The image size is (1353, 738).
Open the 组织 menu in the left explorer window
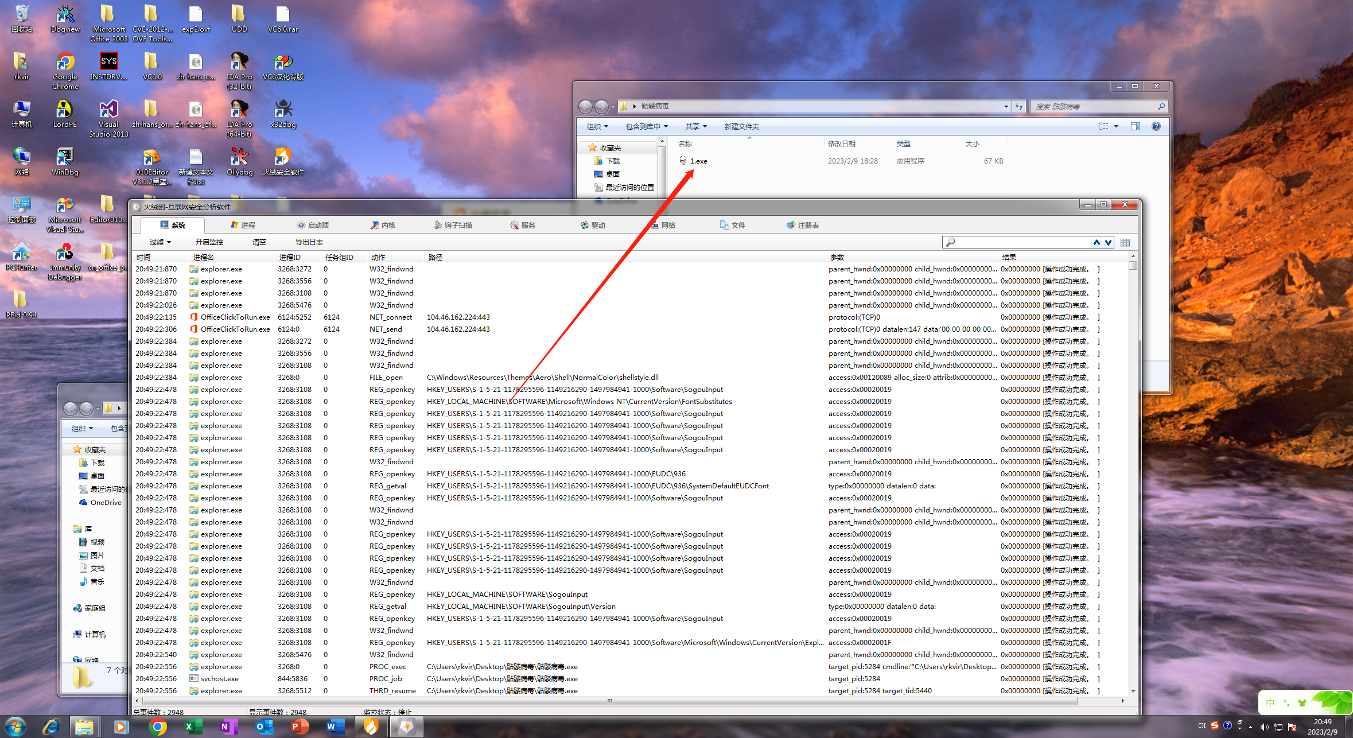point(82,429)
